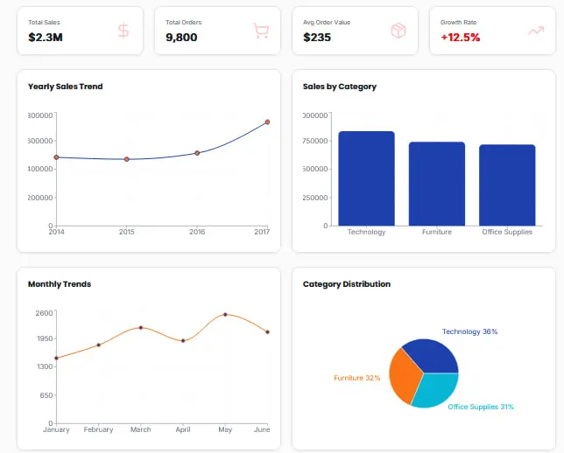Click the 2600 y-axis tick on Monthly Trends
564x453 pixels.
(44, 313)
